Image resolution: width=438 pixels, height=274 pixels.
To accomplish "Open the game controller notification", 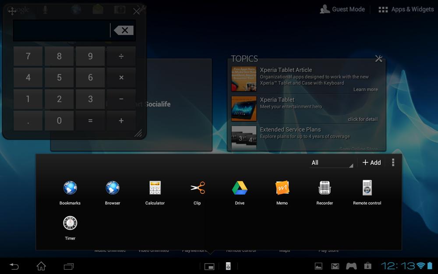I will coord(351,266).
